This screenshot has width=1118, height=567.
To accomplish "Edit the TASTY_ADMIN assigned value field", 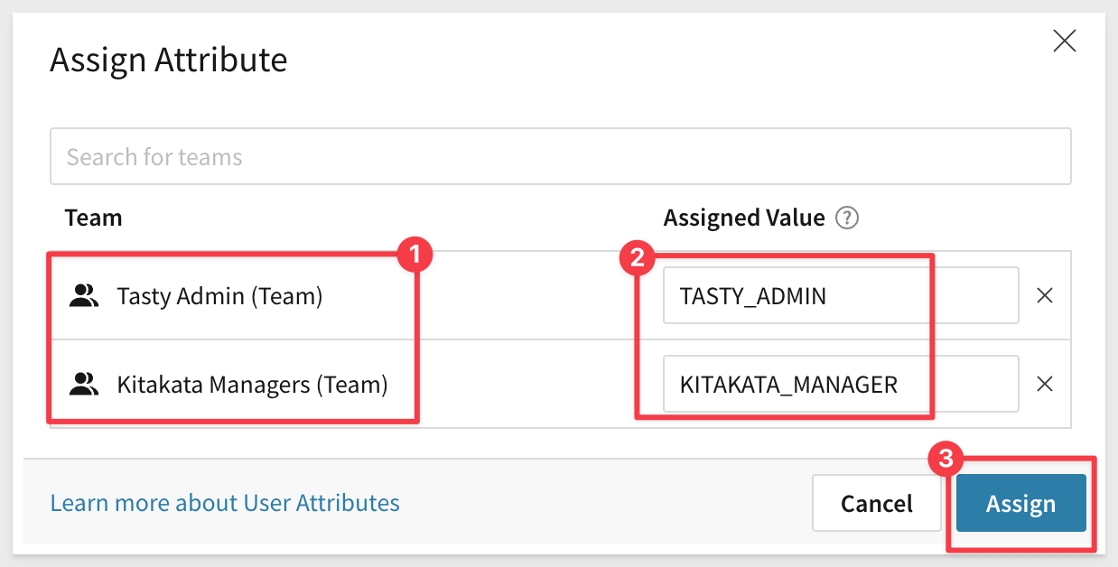I will [840, 295].
